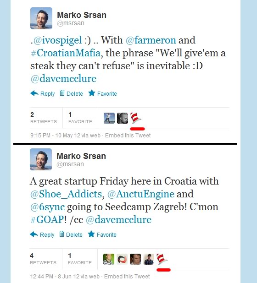
Task: Click Embed this Tweet on top tweet
Action: coord(128,136)
